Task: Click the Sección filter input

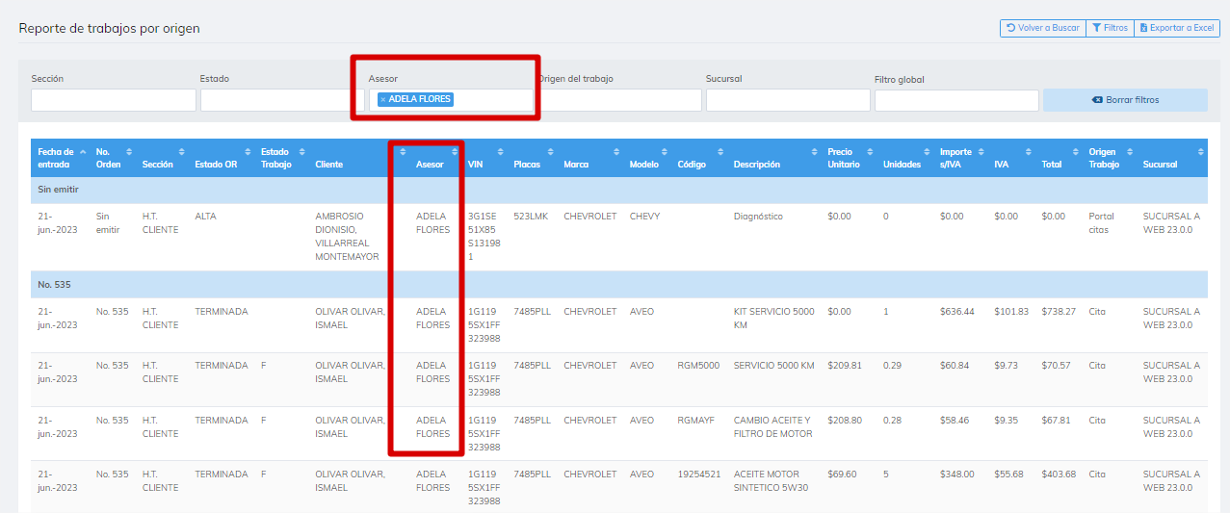Action: coord(114,100)
